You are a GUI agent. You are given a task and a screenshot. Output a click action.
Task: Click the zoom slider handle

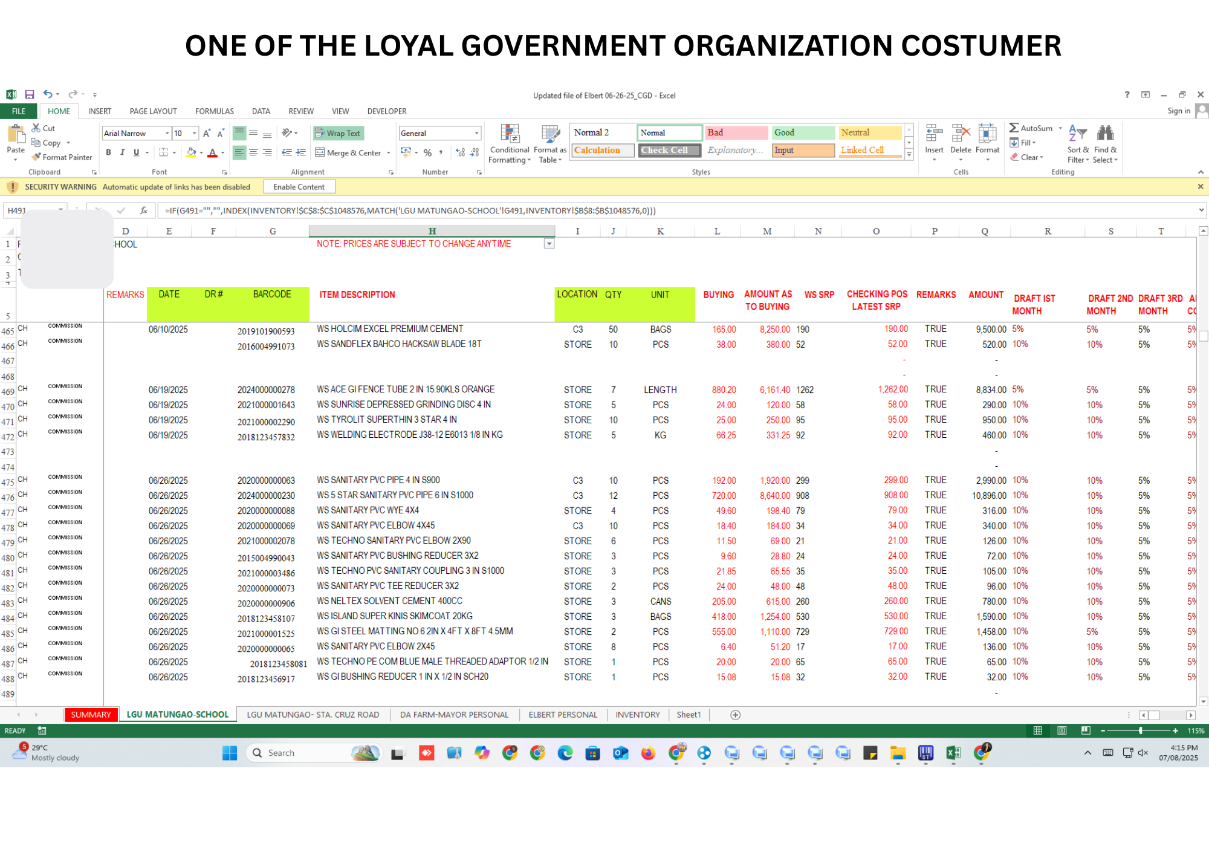pyautogui.click(x=1141, y=730)
